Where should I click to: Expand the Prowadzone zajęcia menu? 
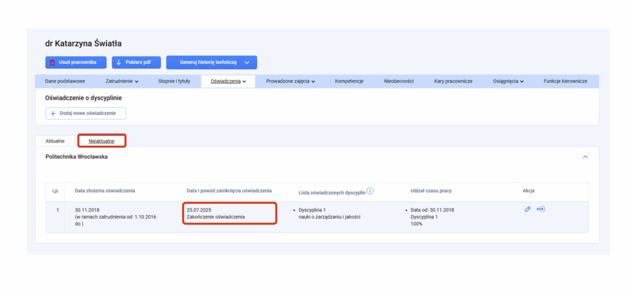pyautogui.click(x=290, y=81)
